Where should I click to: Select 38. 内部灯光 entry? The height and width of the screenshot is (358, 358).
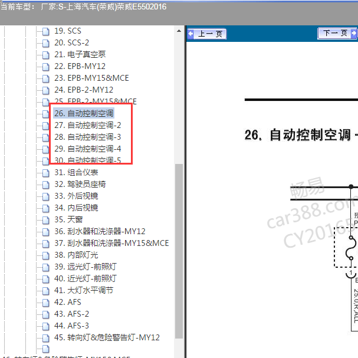point(76,255)
